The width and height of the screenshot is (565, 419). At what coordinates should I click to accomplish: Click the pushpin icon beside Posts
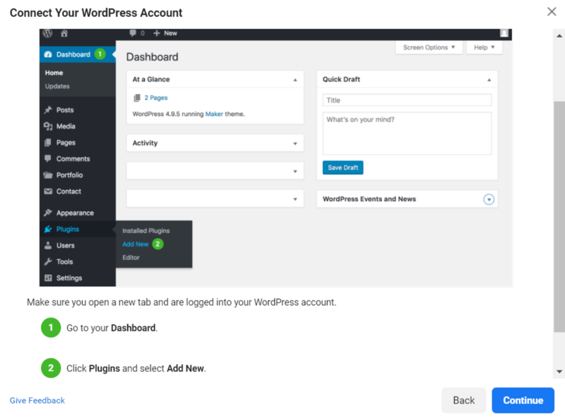point(48,110)
